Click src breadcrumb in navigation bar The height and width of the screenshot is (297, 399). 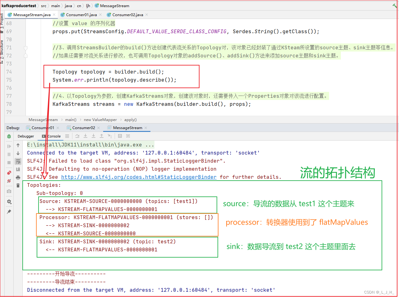44,6
